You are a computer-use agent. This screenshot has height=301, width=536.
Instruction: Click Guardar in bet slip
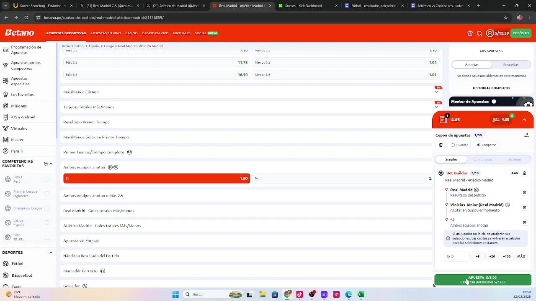459,145
